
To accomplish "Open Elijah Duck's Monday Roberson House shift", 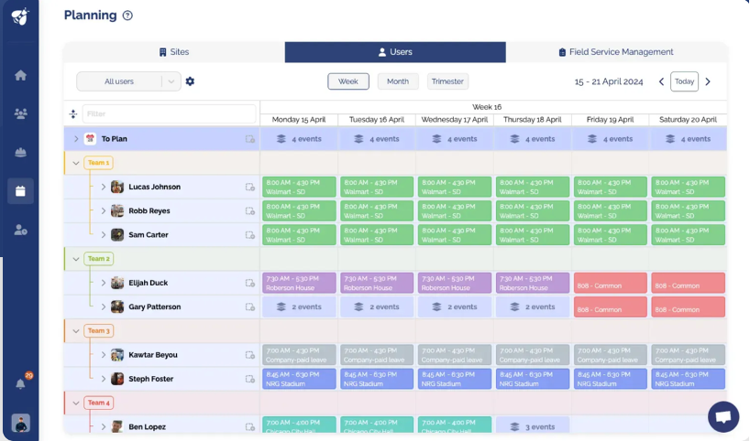I will (299, 283).
